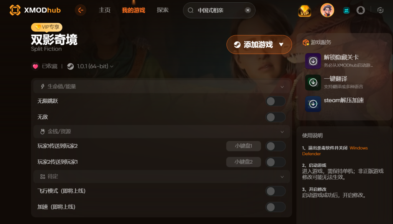Toggle 玩家1传送到玩家2 switch

coord(276,146)
